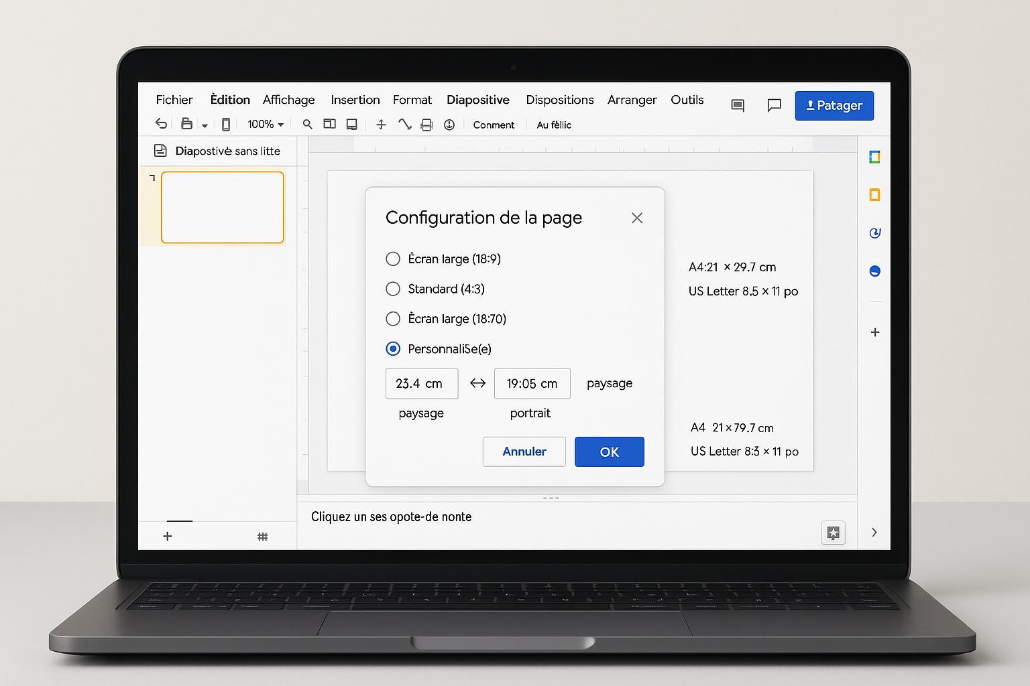The width and height of the screenshot is (1030, 686).
Task: Click the 23.4 cm width field
Action: click(422, 384)
